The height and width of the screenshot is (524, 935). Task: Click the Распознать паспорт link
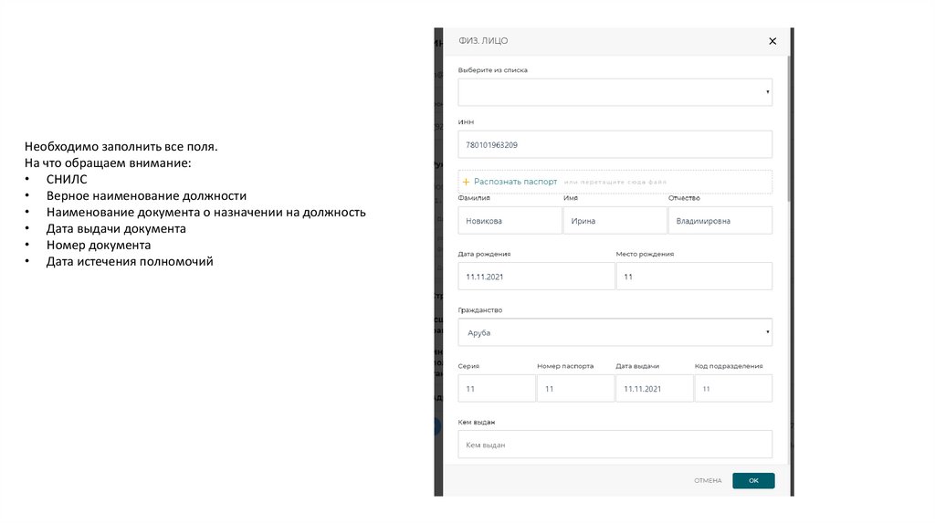point(515,182)
